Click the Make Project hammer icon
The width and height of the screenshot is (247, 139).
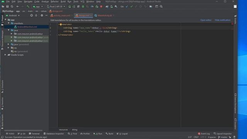coord(28,7)
